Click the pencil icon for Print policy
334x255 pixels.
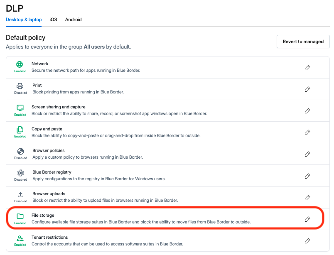pos(307,89)
